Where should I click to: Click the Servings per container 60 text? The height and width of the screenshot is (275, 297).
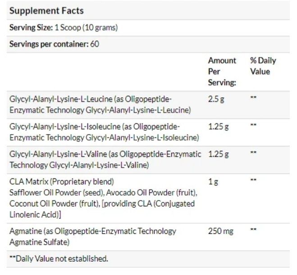point(54,44)
